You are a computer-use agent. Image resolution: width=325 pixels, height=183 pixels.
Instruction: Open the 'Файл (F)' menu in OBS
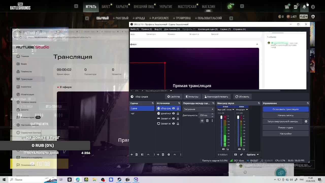(x=135, y=29)
